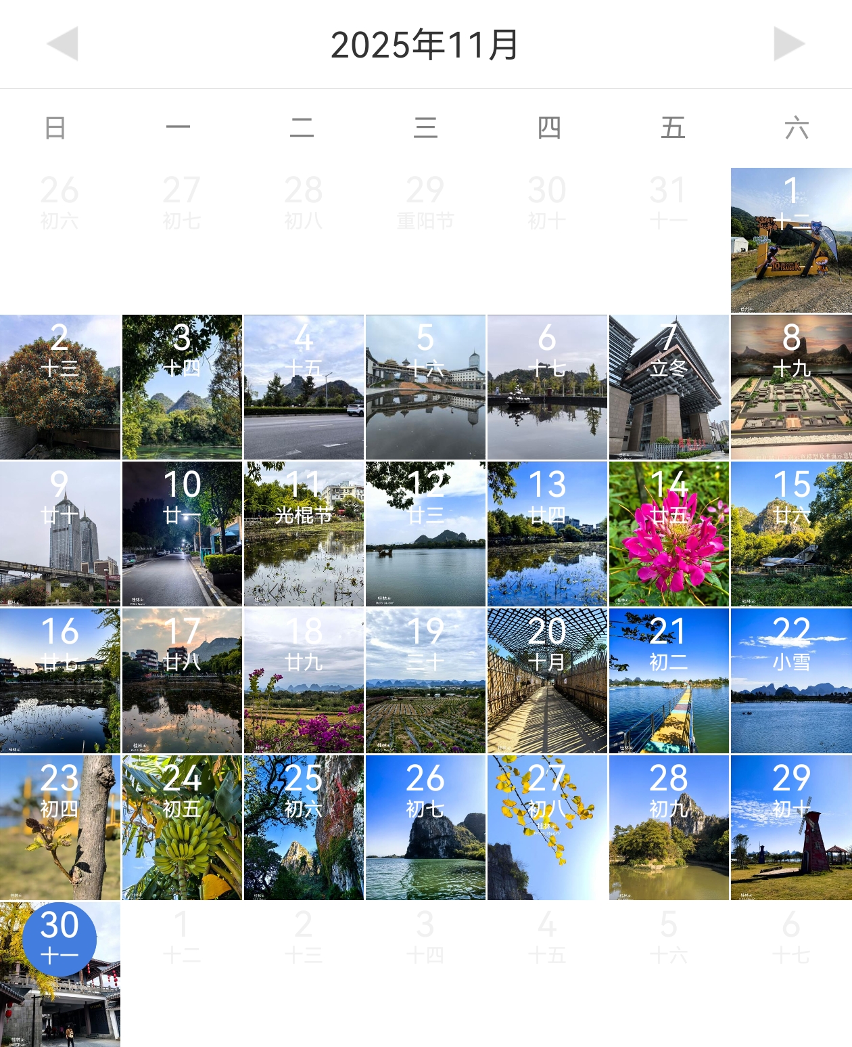
Task: Select November 29 windmill photo
Action: tap(791, 828)
